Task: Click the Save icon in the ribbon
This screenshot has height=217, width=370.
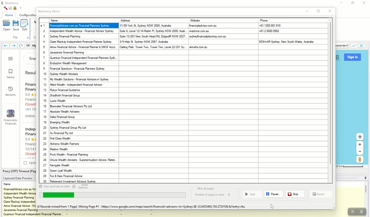Action: [16, 24]
